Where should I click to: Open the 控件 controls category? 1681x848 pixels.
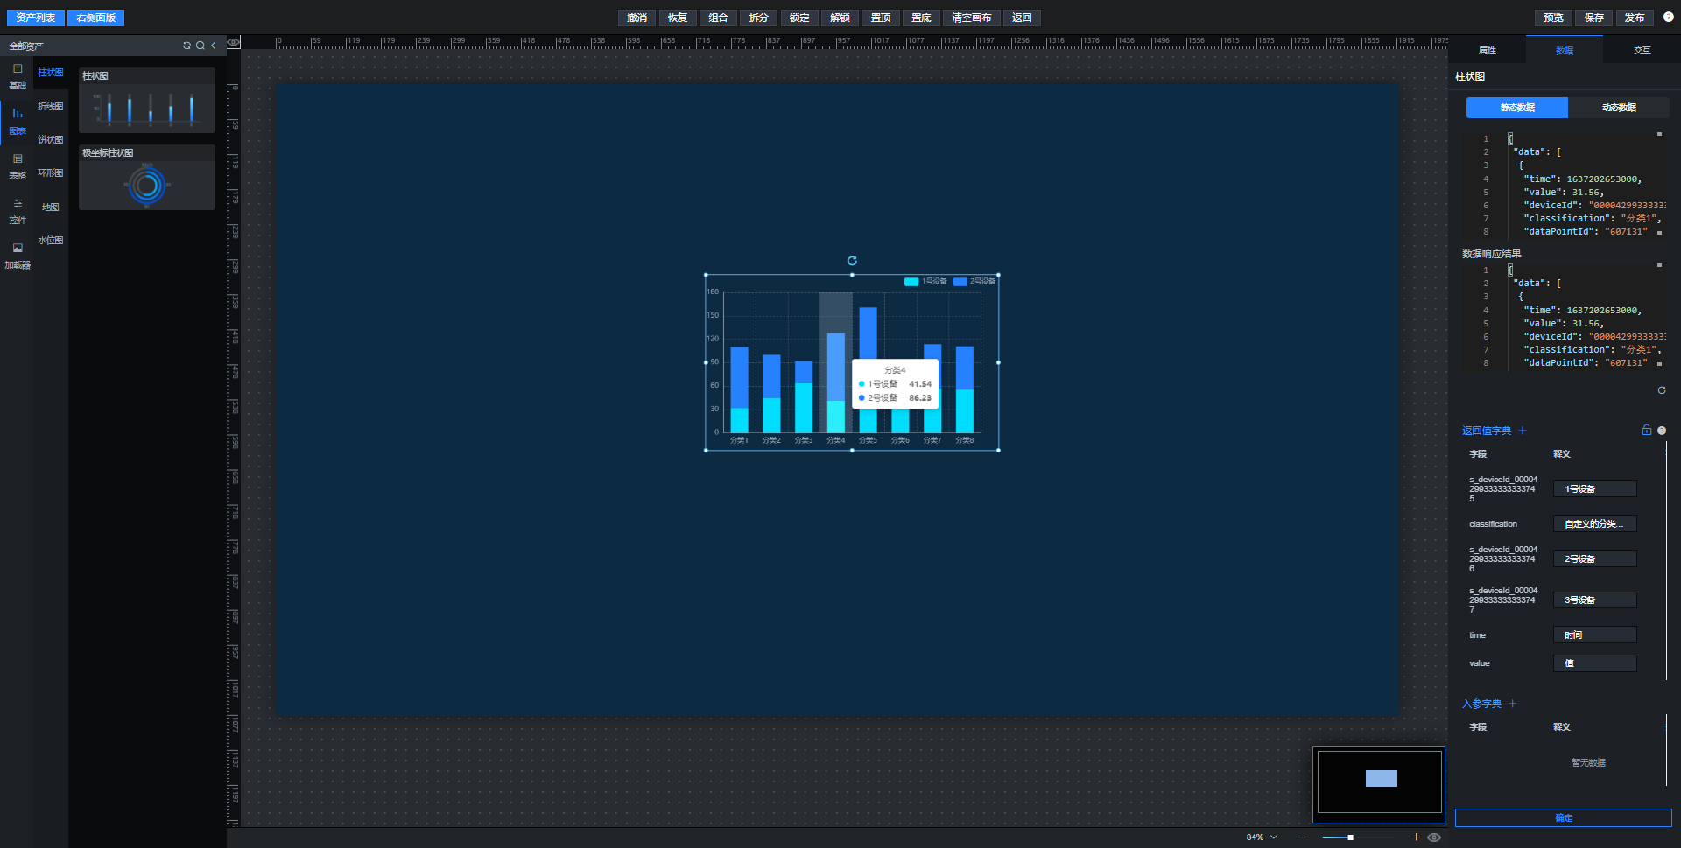point(18,211)
